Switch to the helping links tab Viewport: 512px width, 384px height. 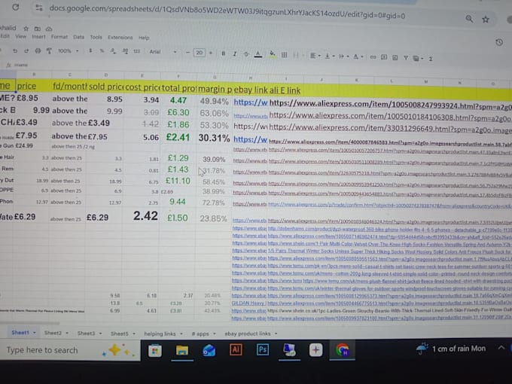(x=160, y=334)
